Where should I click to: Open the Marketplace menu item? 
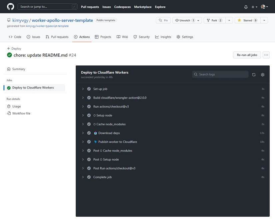click(x=143, y=7)
